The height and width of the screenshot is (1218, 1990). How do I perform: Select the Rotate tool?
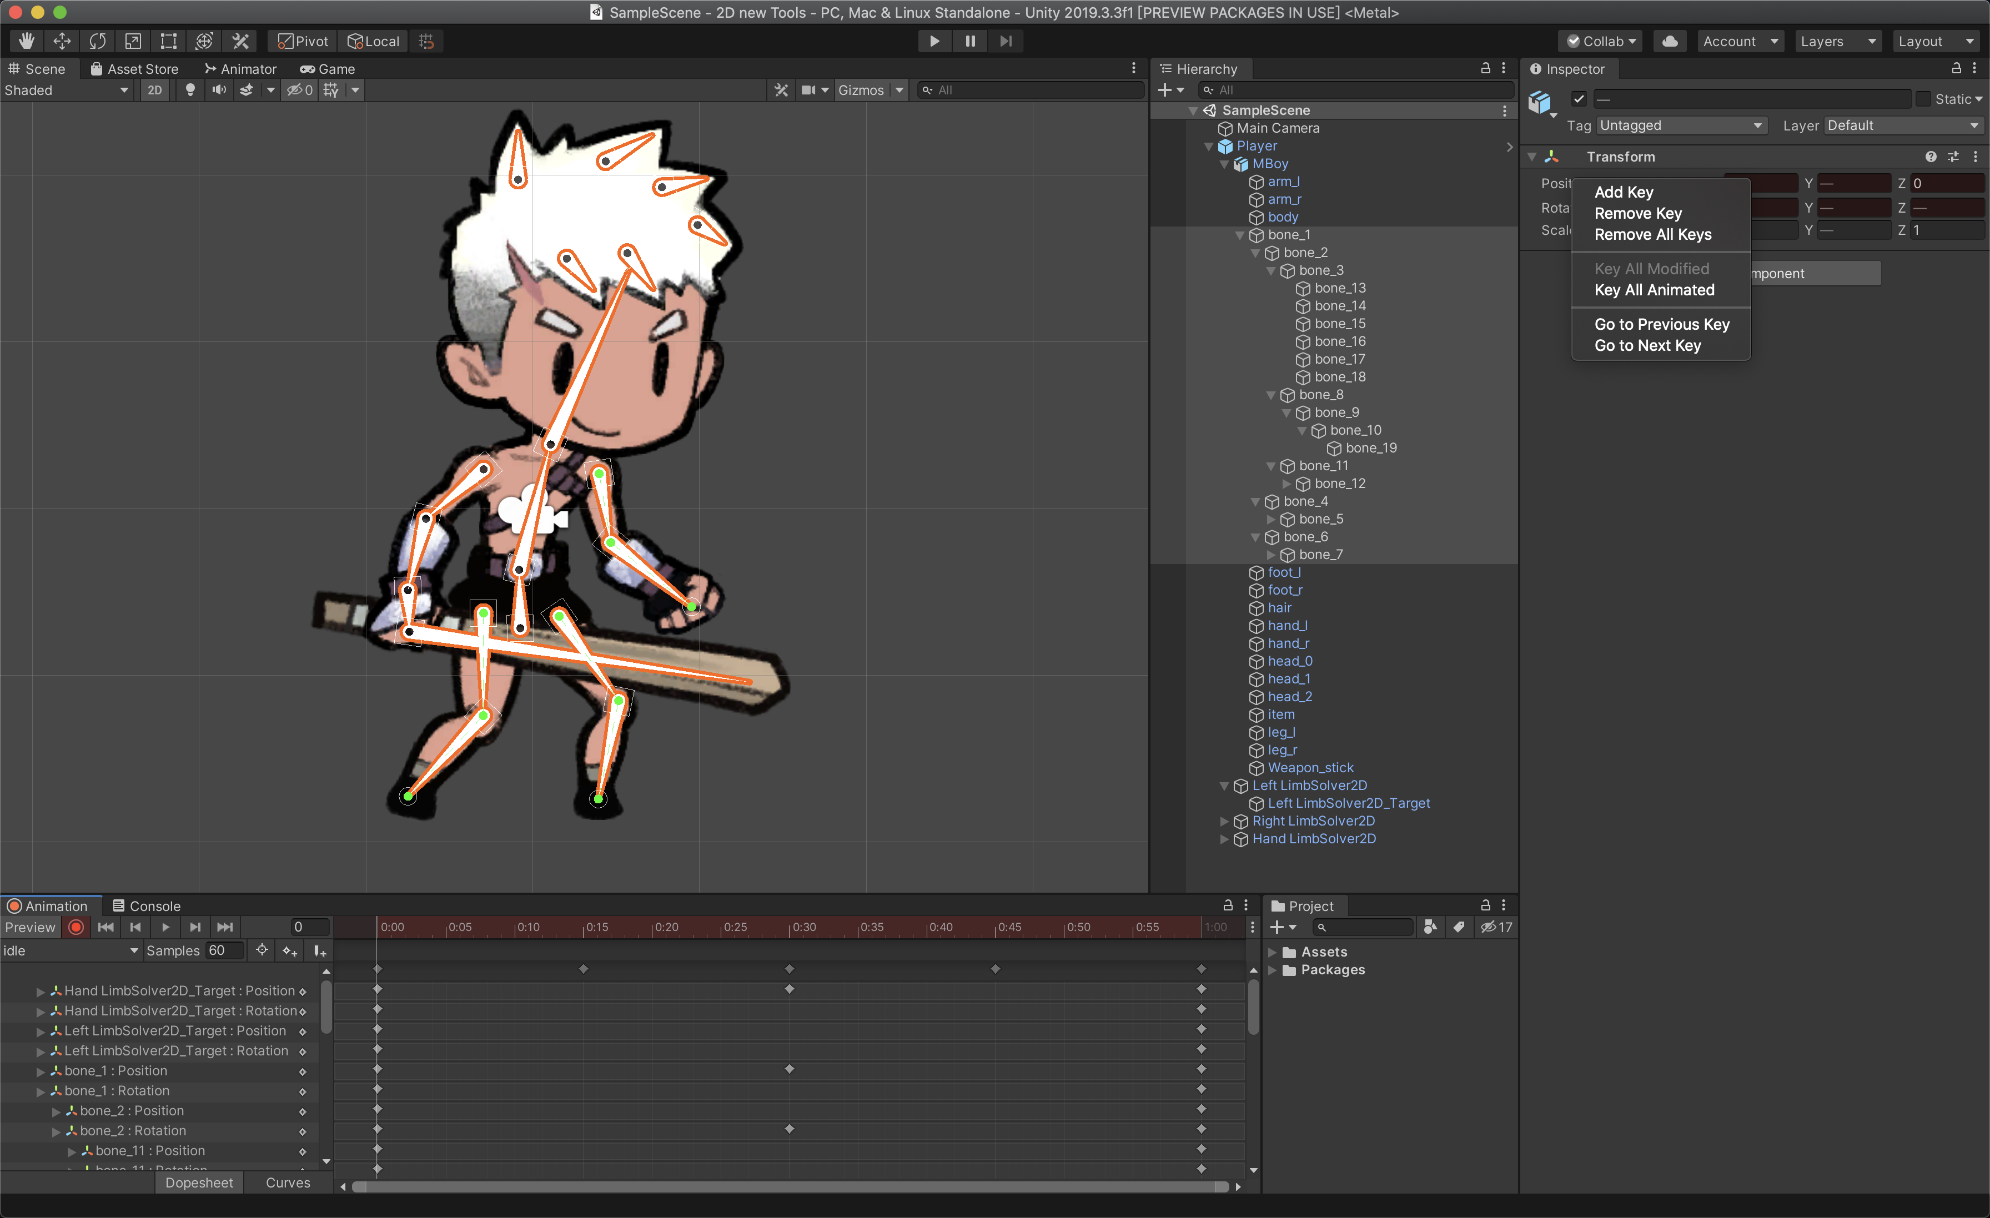pos(97,41)
